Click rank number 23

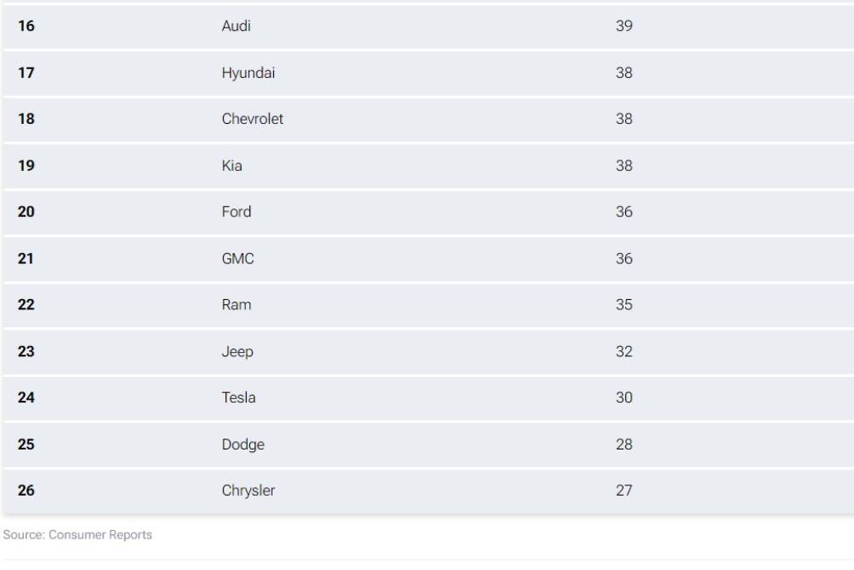[26, 352]
